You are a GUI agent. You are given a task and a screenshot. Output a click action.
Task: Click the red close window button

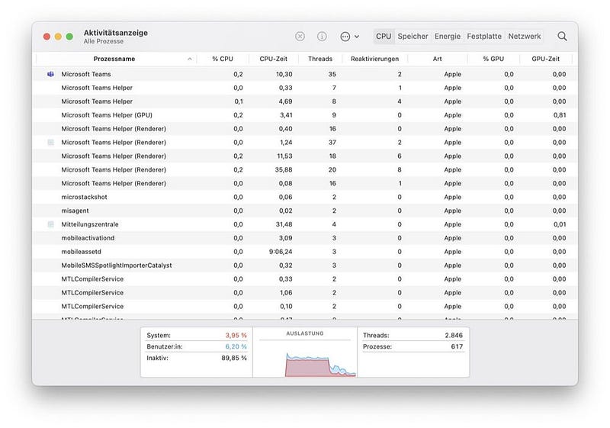point(47,37)
